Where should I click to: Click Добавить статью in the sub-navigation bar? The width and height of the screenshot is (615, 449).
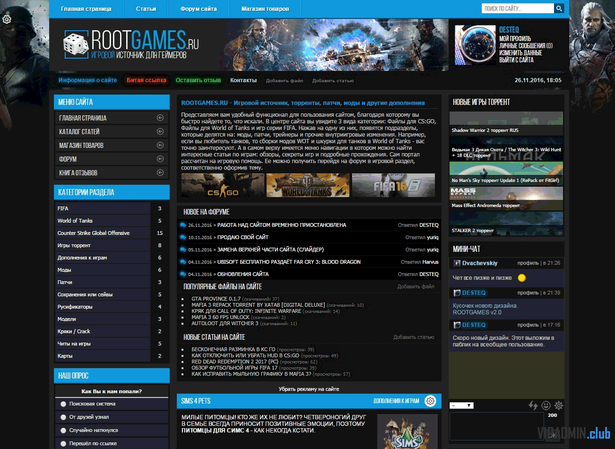[x=333, y=81]
